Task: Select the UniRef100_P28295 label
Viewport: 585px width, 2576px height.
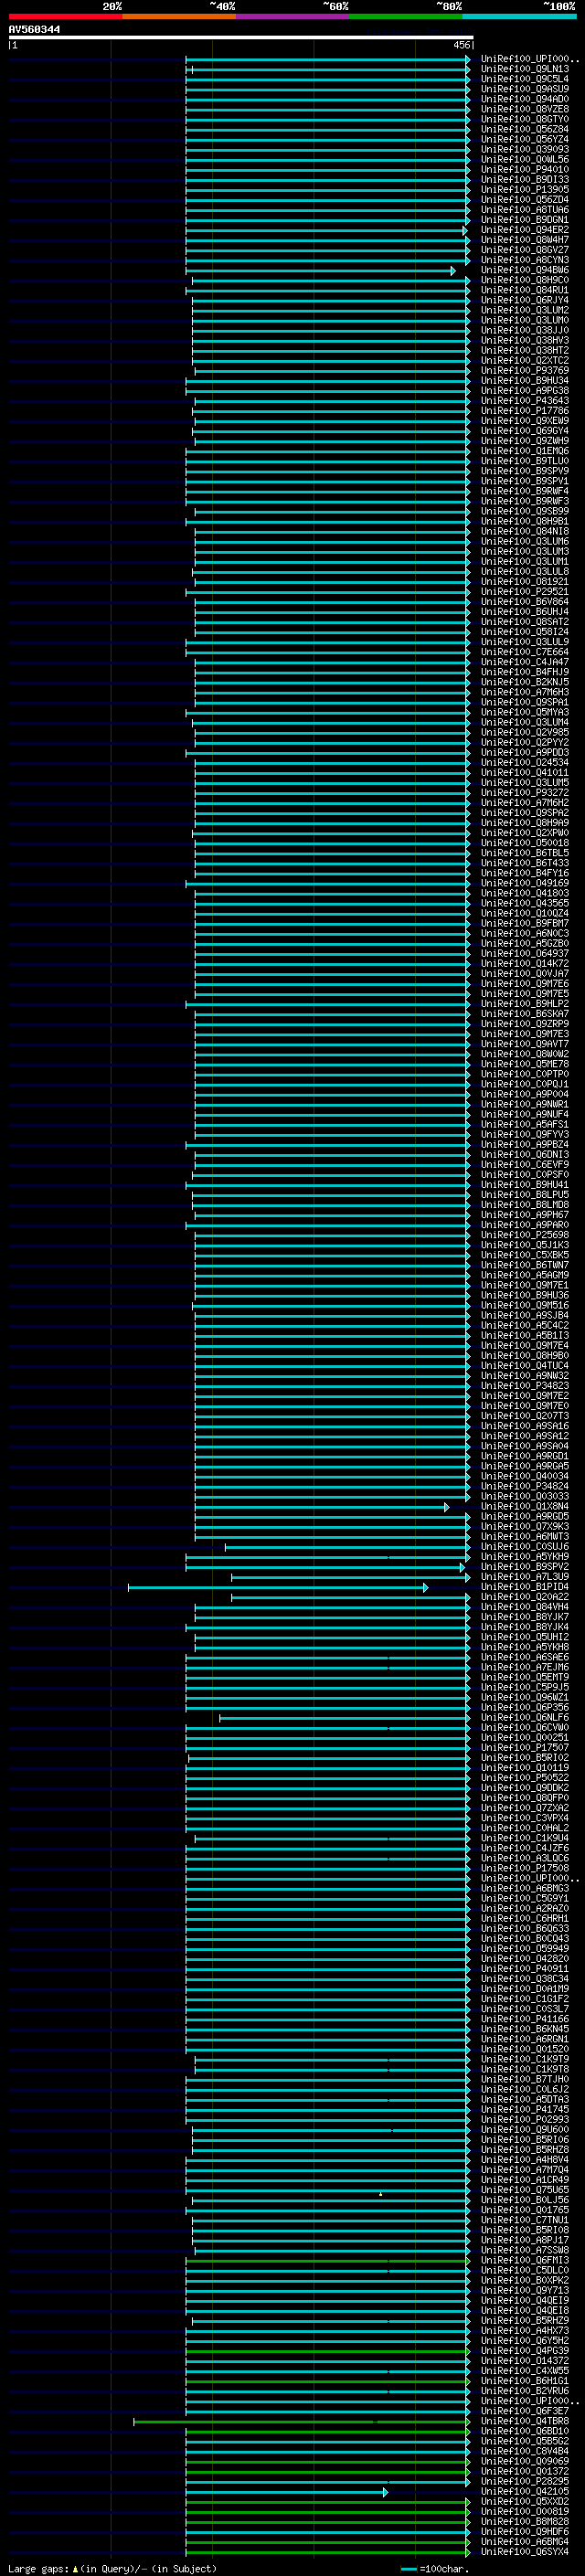Action: click(x=525, y=2481)
